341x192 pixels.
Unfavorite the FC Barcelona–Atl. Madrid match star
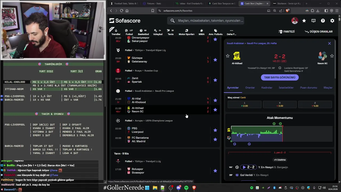point(215,139)
